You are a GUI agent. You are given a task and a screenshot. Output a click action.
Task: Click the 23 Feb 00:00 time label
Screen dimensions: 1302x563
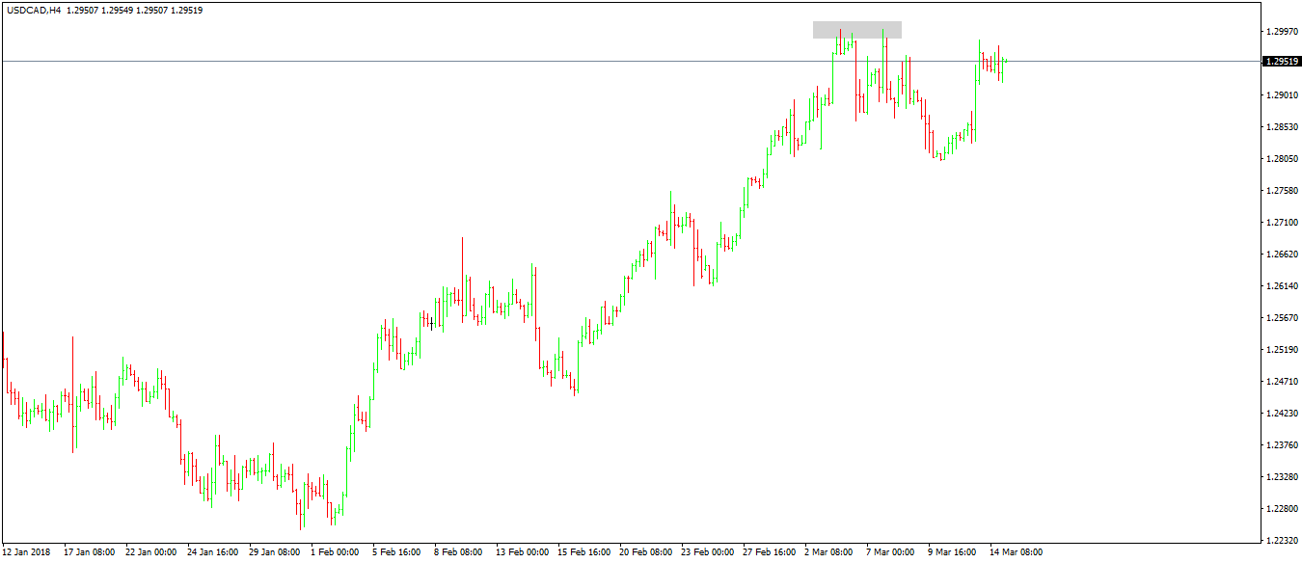click(x=707, y=552)
